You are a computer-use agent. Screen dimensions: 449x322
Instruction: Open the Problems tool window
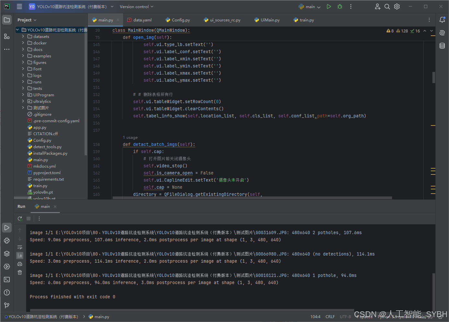coord(7,292)
